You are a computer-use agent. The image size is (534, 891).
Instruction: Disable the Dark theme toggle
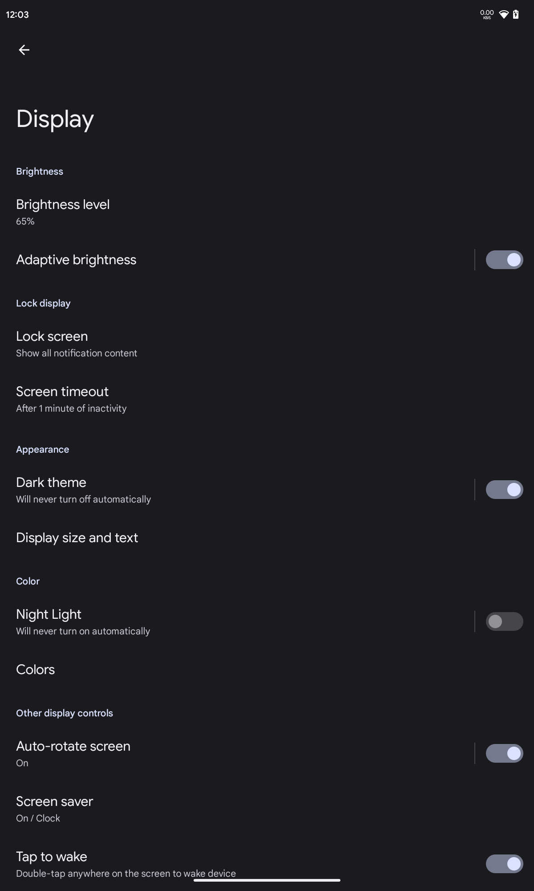pos(504,490)
